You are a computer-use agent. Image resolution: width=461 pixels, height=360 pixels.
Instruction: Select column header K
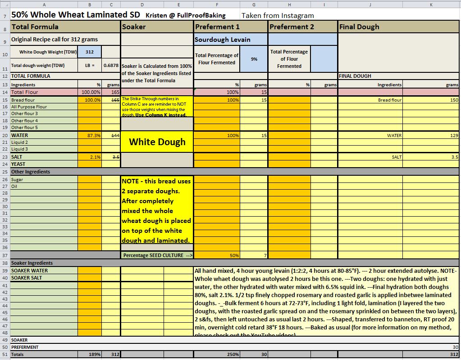[x=431, y=4]
